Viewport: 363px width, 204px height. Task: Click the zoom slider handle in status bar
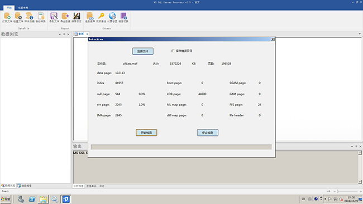338,191
